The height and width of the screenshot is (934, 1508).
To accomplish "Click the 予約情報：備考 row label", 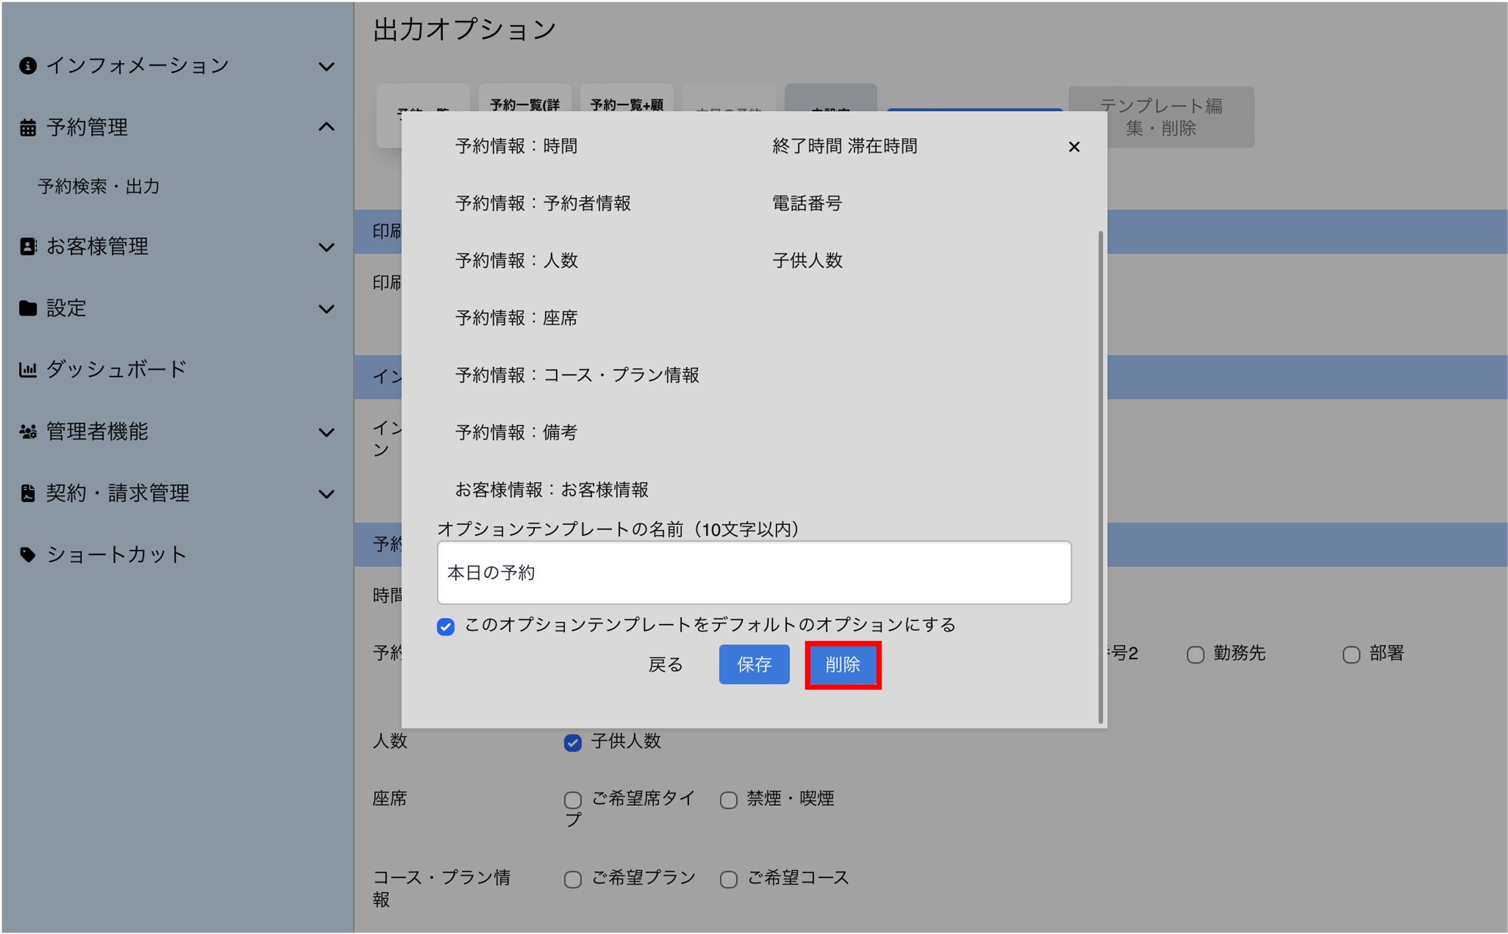I will pos(516,432).
